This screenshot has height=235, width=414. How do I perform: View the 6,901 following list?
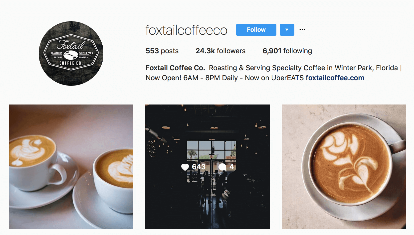287,51
